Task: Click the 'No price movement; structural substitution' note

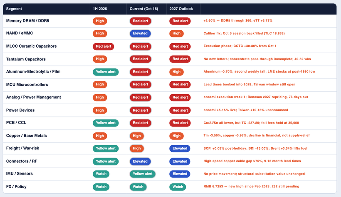Action: pyautogui.click(x=254, y=174)
